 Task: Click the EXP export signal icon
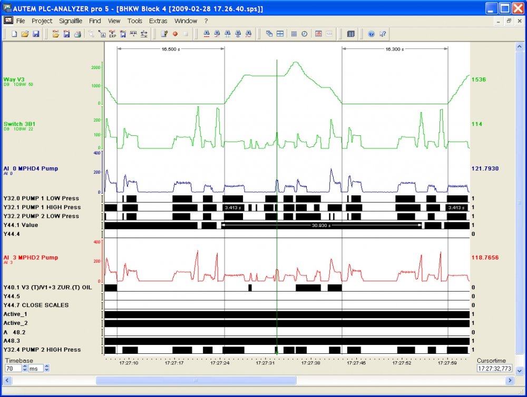112,34
